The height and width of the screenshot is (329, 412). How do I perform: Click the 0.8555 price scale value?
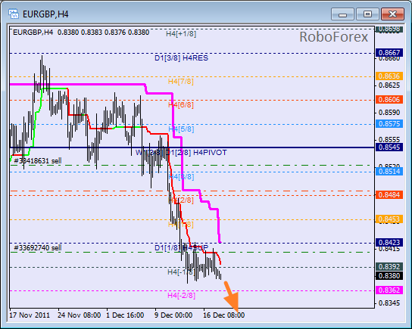[389, 139]
